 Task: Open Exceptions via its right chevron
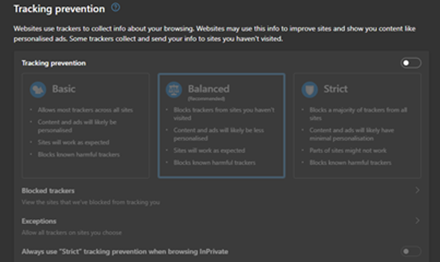pos(417,221)
